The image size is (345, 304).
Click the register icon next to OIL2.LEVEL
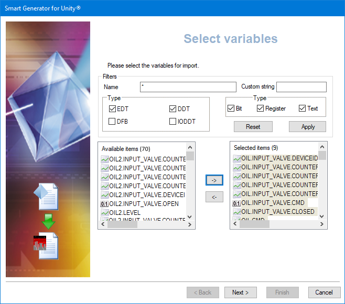point(104,213)
